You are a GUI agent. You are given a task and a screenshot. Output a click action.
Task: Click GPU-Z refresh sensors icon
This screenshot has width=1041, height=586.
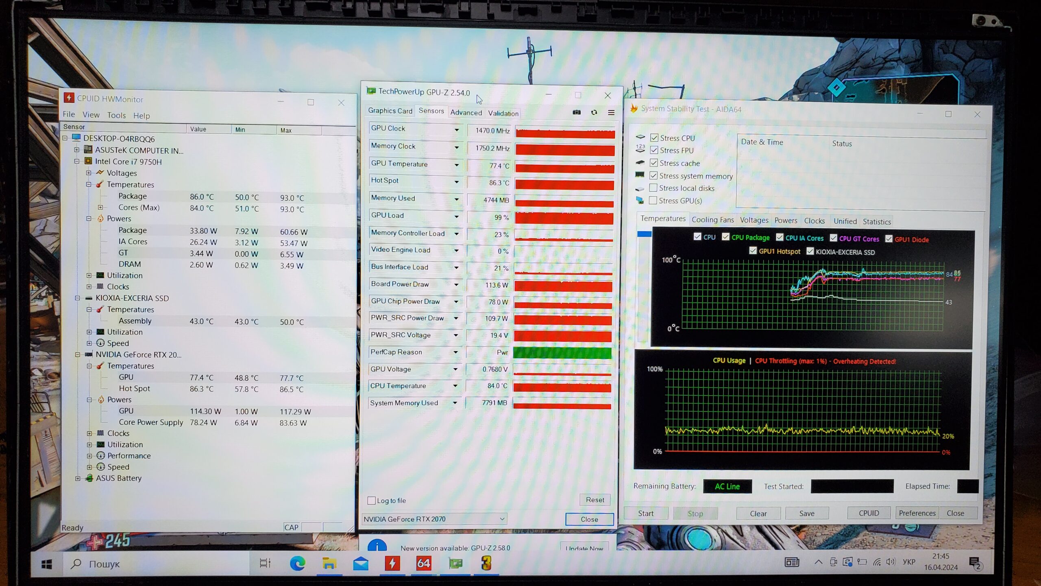(x=594, y=112)
